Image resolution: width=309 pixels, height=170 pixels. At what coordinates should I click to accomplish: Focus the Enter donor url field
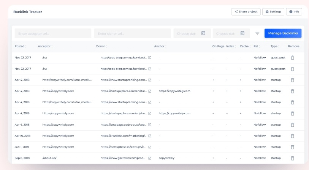pyautogui.click(x=132, y=33)
